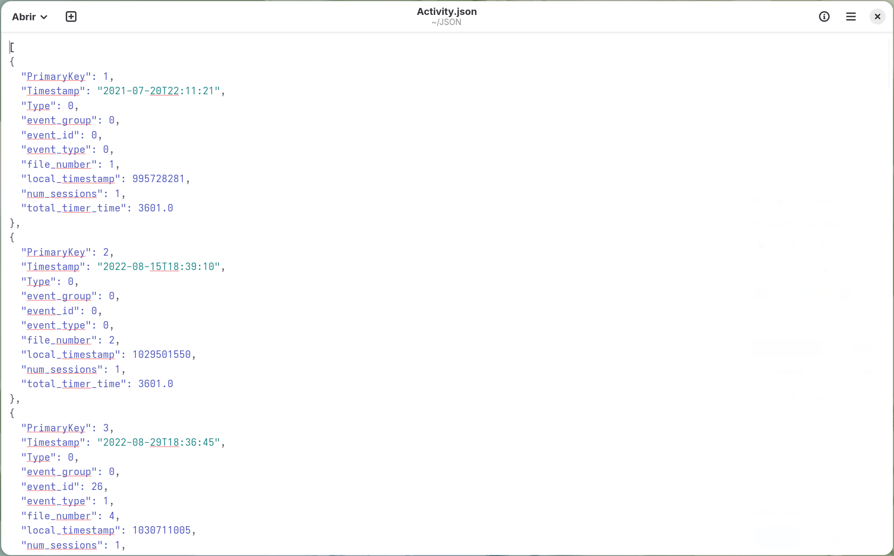This screenshot has height=556, width=894.
Task: Click the Activity.json title
Action: (446, 12)
